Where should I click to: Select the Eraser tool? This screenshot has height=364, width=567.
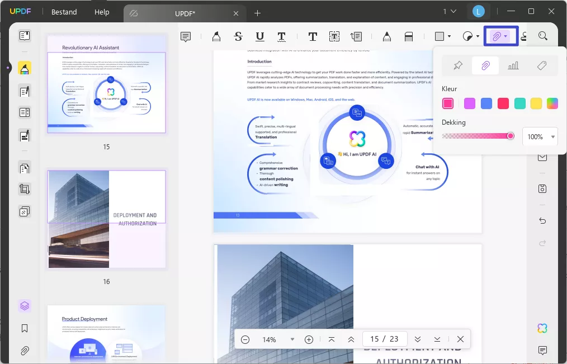point(409,36)
